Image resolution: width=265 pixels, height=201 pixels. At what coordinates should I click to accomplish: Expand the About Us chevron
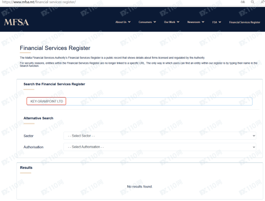tap(129, 22)
